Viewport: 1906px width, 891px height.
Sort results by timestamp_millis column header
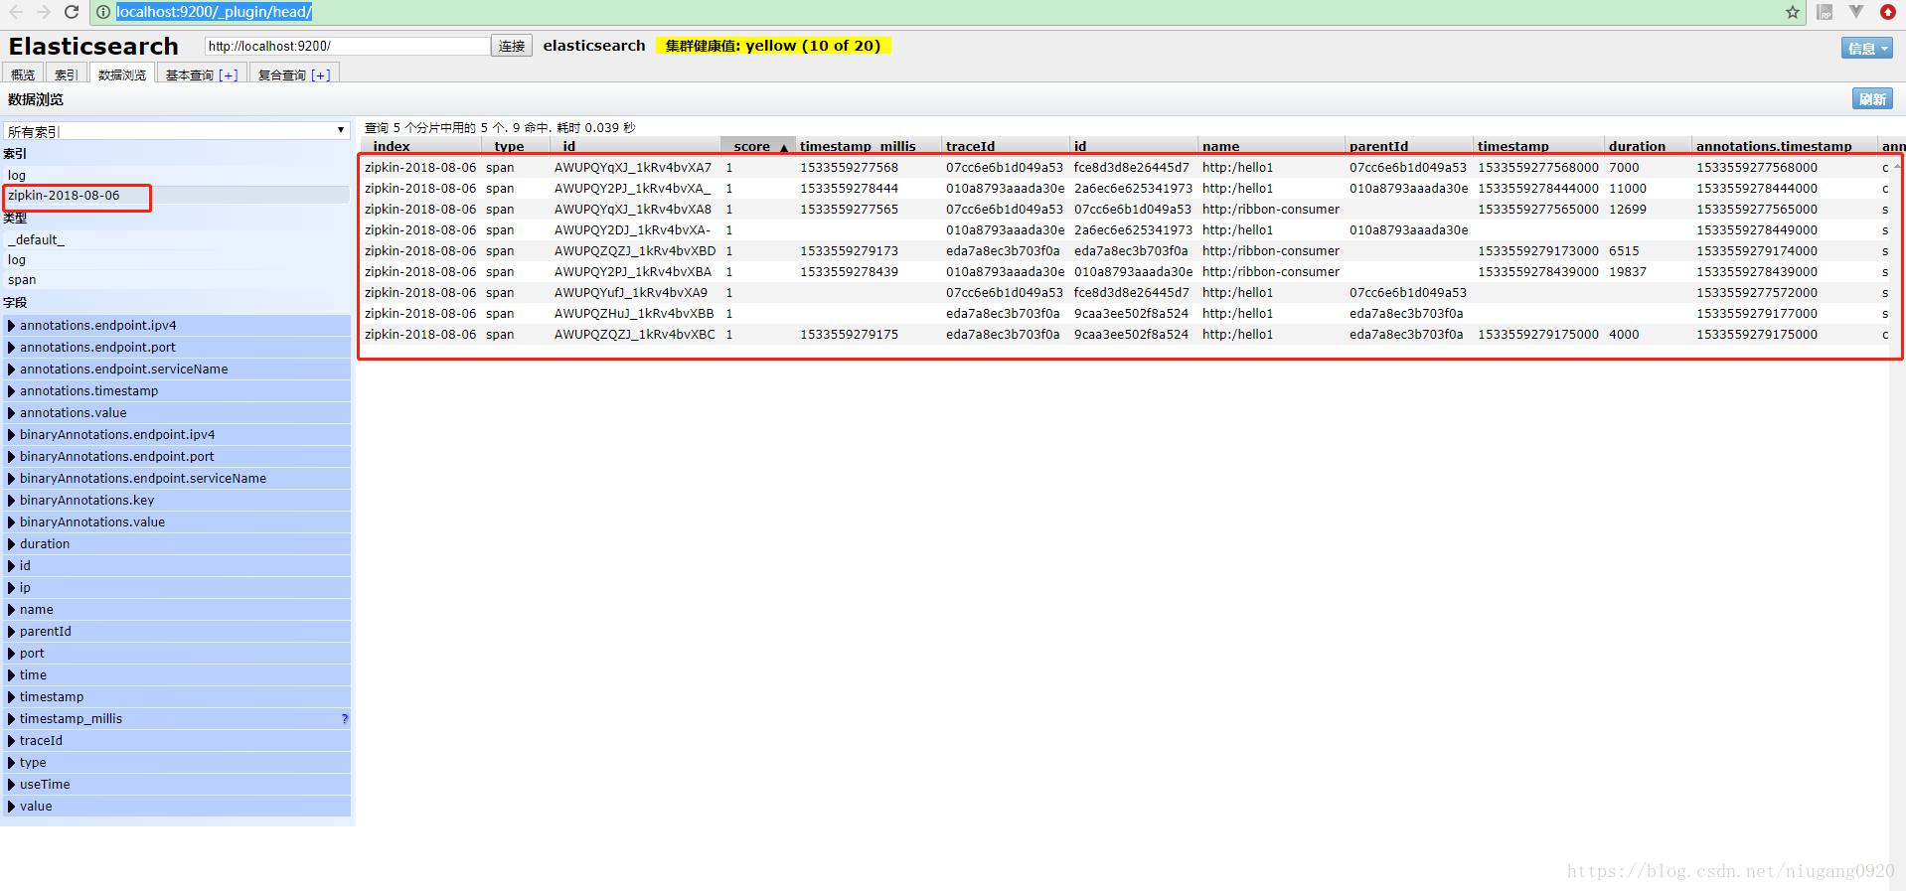(x=867, y=146)
